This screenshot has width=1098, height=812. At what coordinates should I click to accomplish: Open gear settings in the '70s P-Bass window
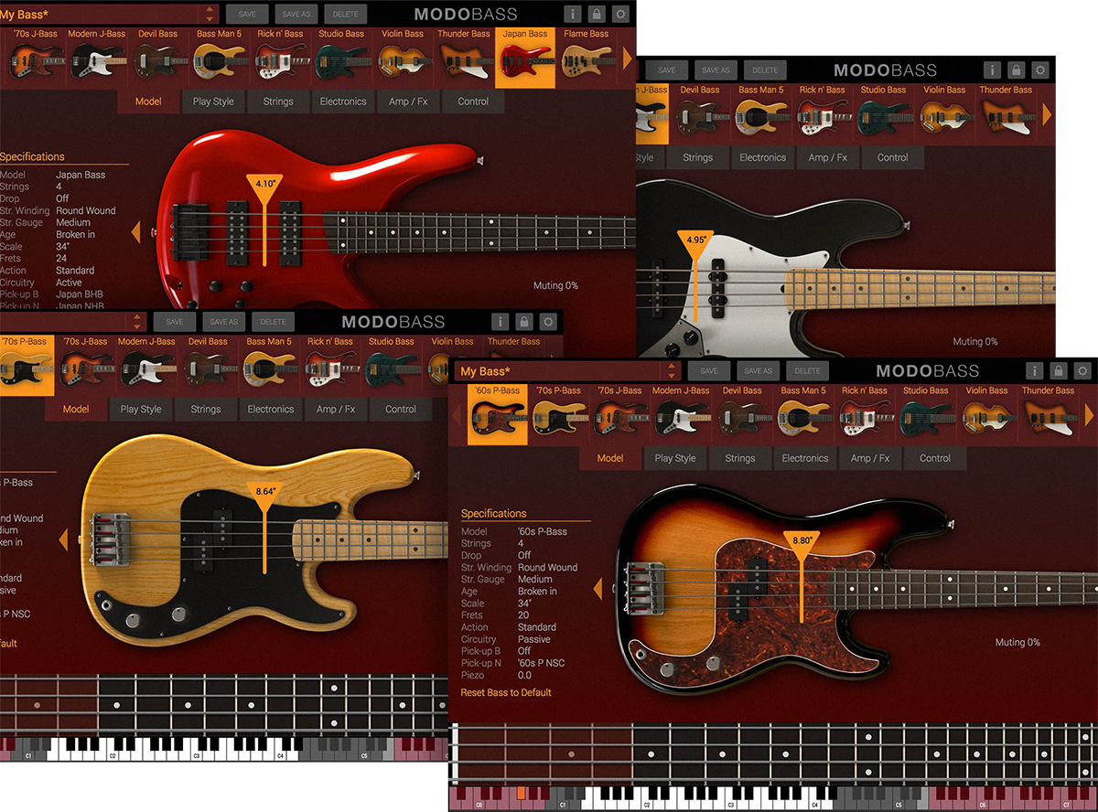click(548, 321)
